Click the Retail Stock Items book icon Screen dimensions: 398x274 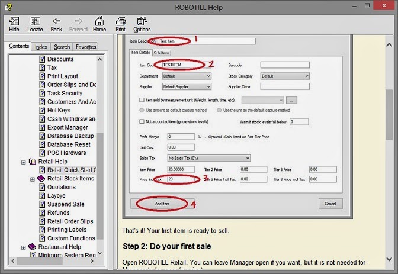[41, 178]
